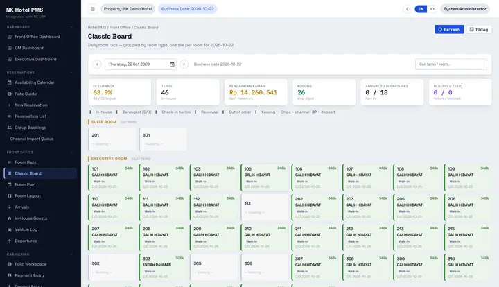Click the In-House Guests home icon
499x287 pixels.
[x=10, y=218]
